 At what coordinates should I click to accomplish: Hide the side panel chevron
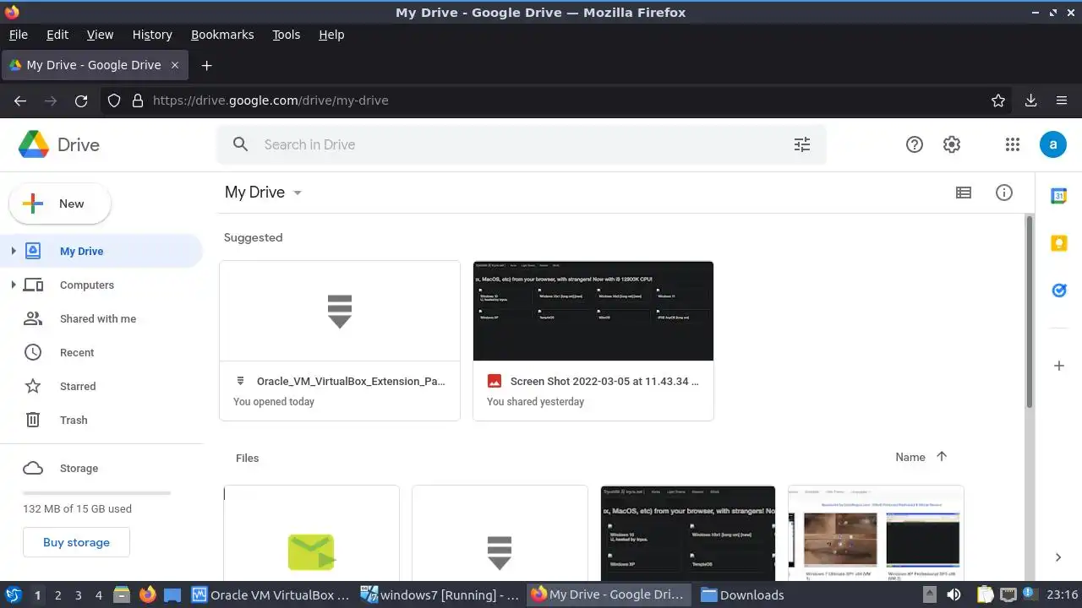click(1058, 556)
